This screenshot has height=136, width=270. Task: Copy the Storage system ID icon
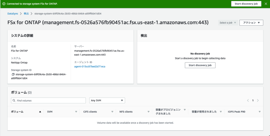click(x=13, y=74)
